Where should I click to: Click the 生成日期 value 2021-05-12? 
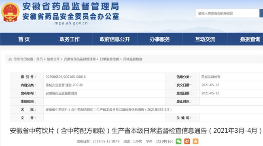[x=210, y=93]
